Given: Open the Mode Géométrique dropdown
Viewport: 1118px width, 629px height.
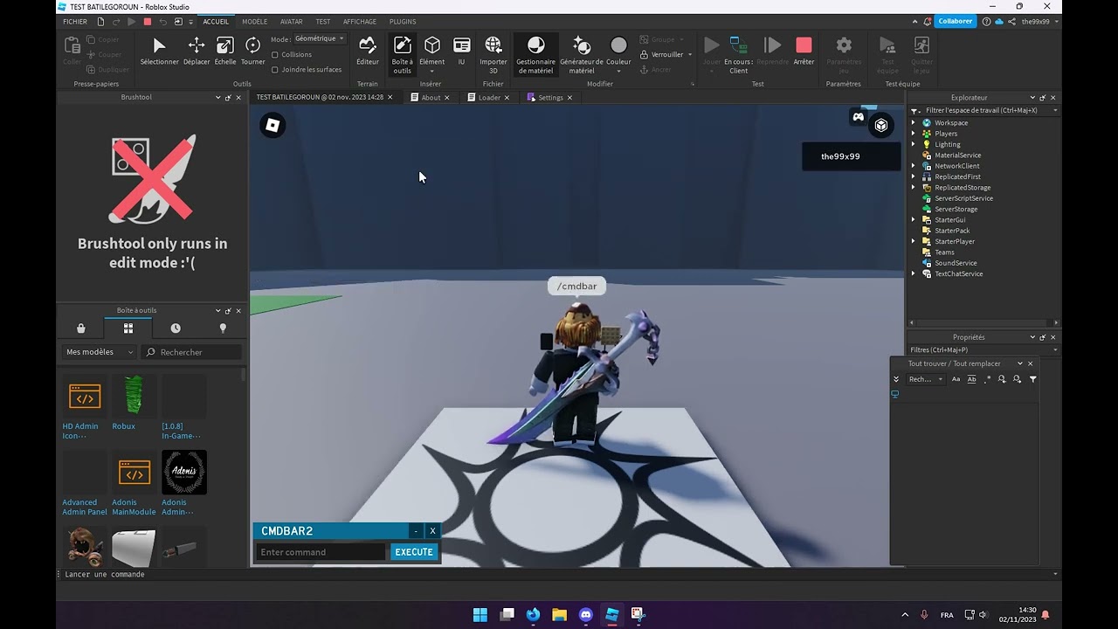Looking at the screenshot, I should pyautogui.click(x=320, y=38).
